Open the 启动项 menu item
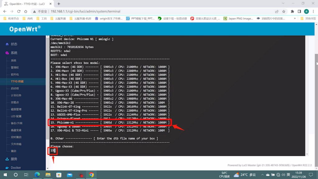This screenshot has height=179, width=318. pos(15,88)
